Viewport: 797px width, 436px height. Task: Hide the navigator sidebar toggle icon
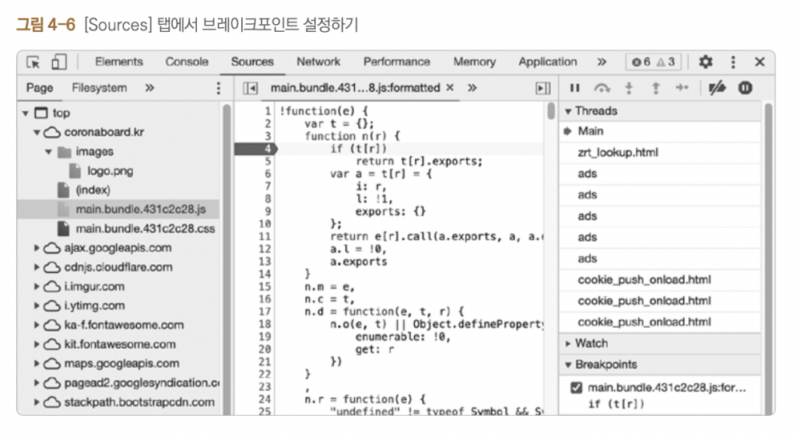(x=250, y=89)
